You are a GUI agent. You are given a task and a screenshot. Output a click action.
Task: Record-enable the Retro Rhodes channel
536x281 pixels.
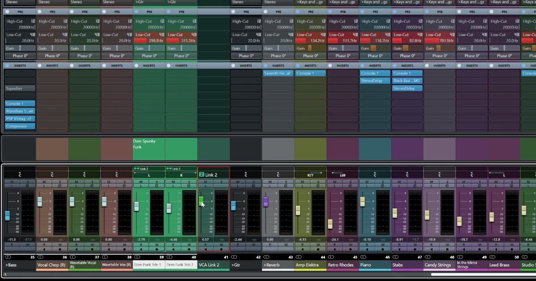pyautogui.click(x=351, y=249)
